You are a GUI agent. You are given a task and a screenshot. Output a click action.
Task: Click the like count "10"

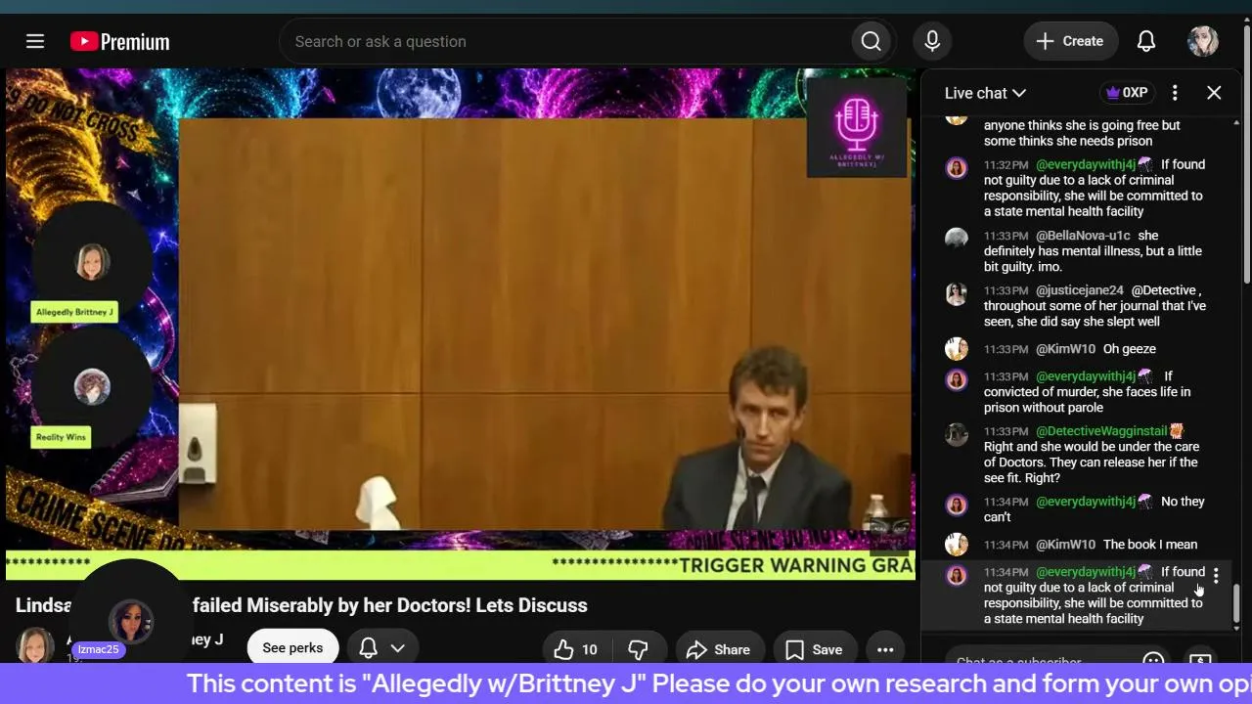[x=590, y=649]
